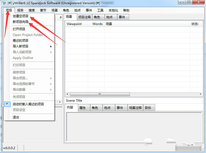The width and height of the screenshot is (206, 153).
Task: Click the scene list right scroll arrow
Action: tap(201, 94)
